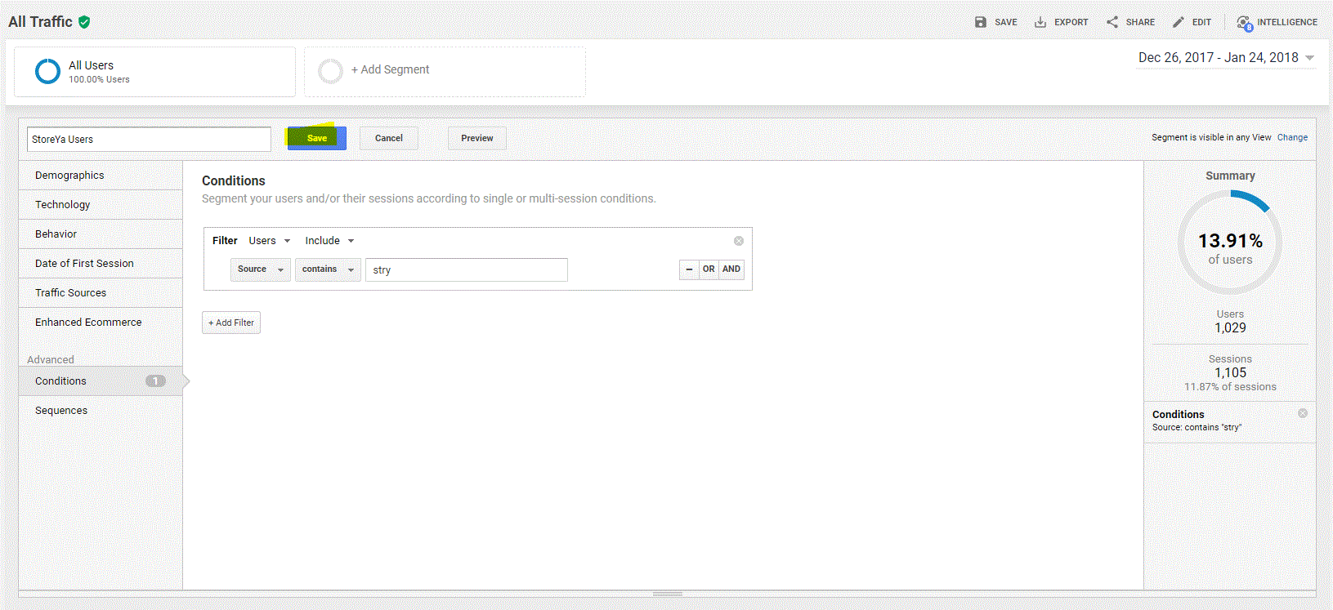
Task: Select the Demographics tab
Action: [x=69, y=176]
